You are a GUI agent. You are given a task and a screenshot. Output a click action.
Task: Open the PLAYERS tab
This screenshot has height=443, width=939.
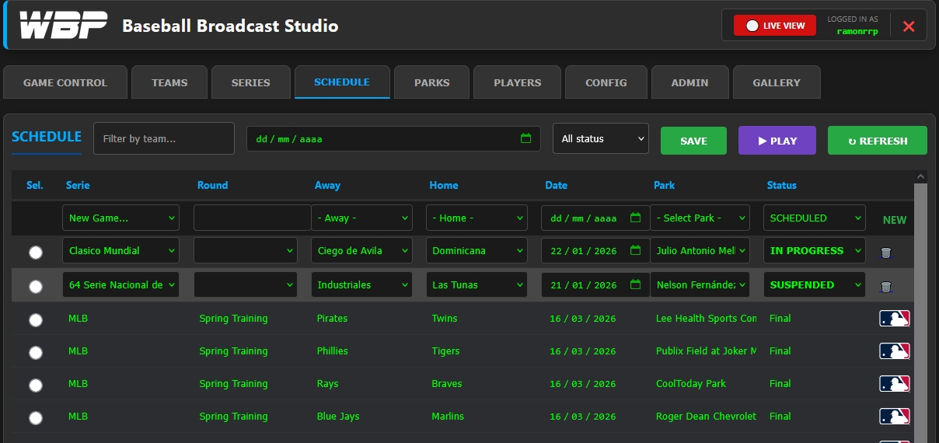(x=517, y=82)
